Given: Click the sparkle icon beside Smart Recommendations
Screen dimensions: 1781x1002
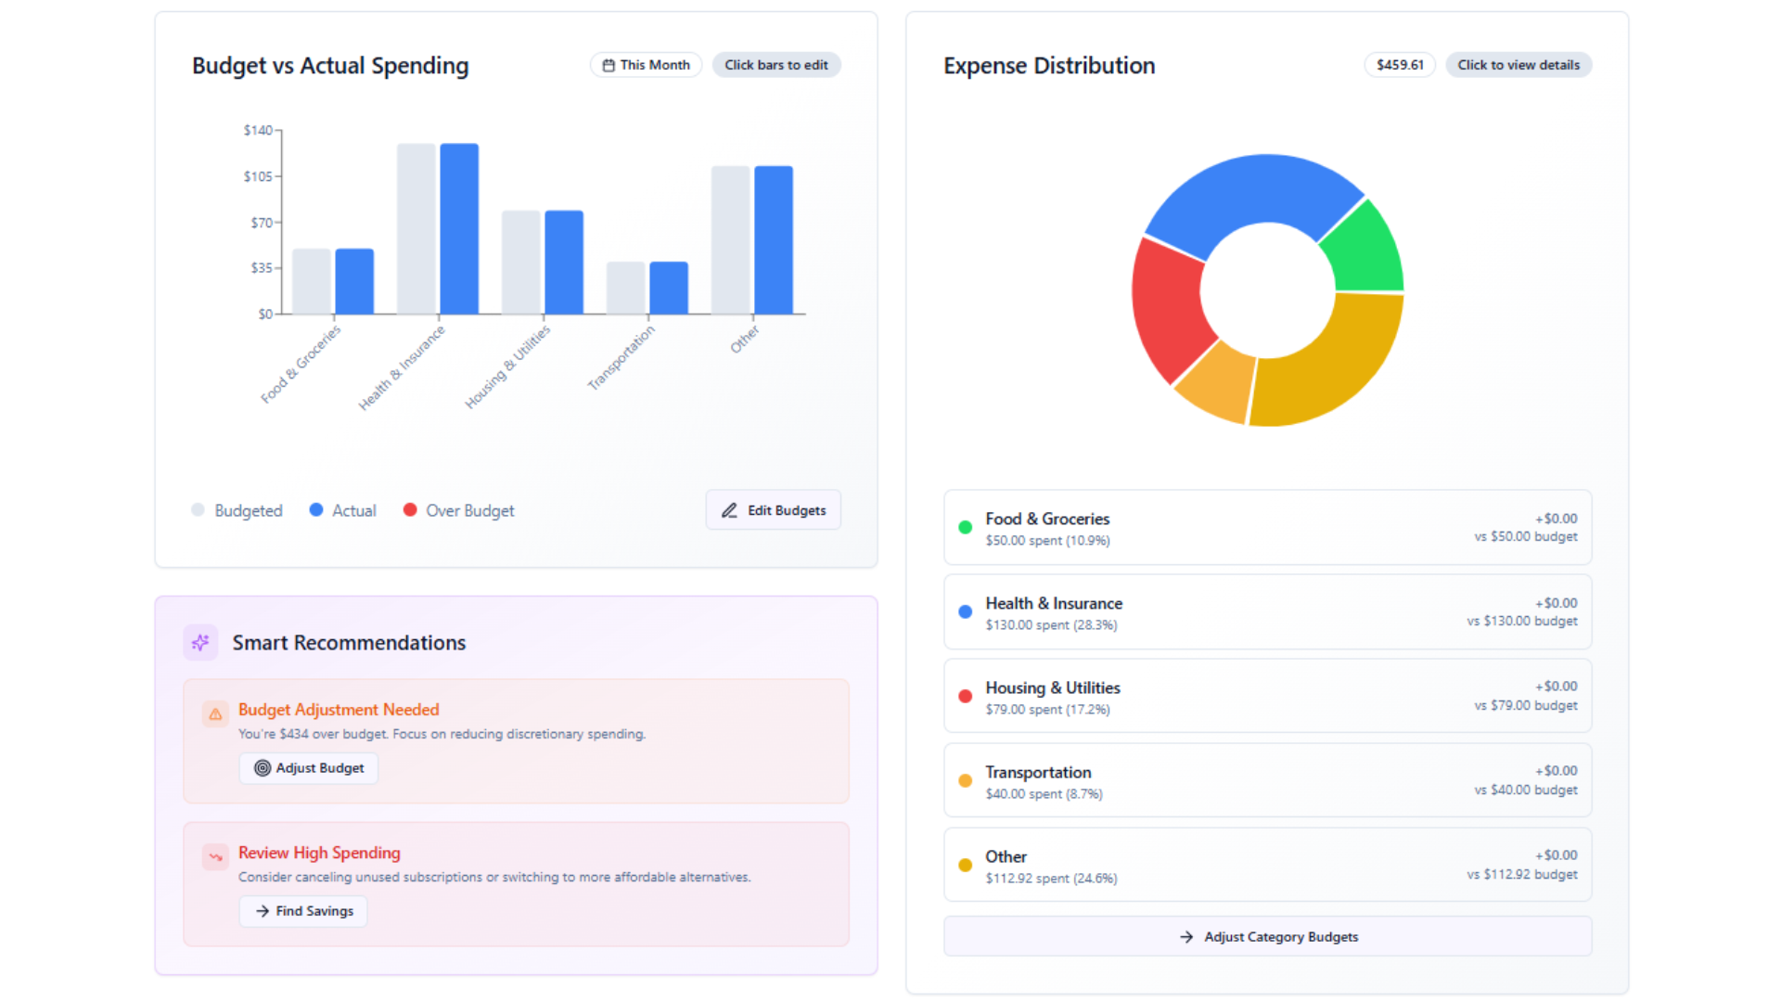Looking at the screenshot, I should [x=200, y=642].
